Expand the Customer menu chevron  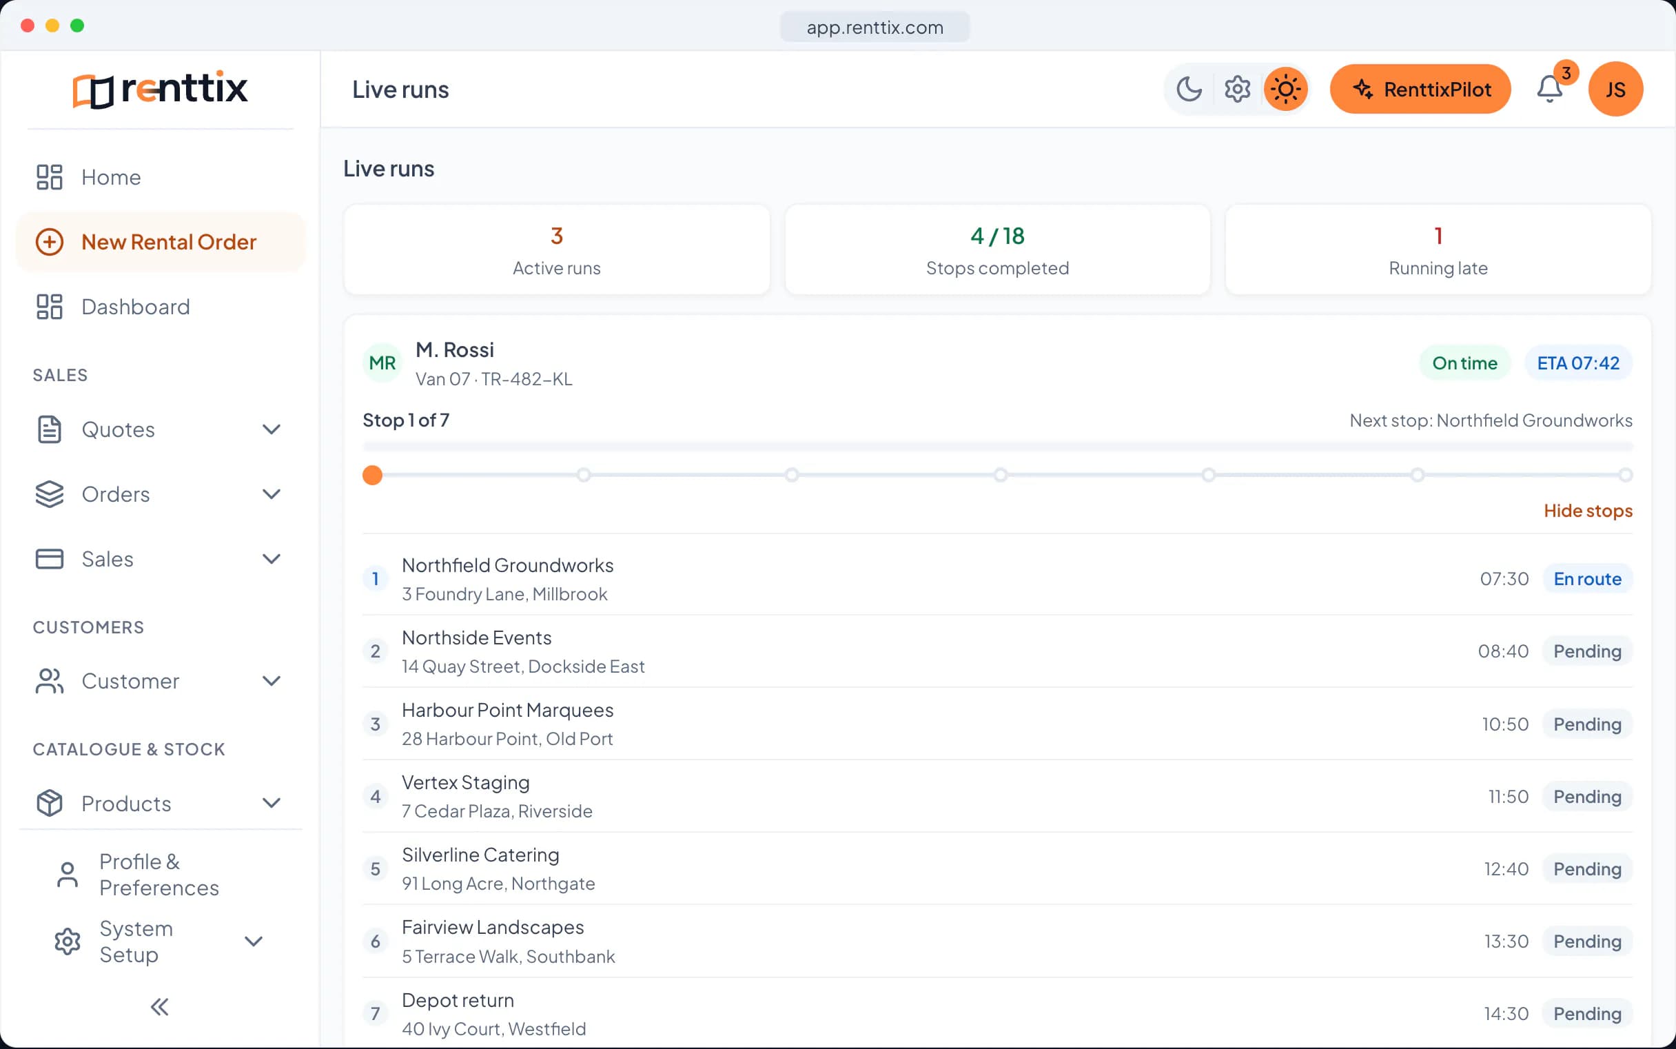pyautogui.click(x=272, y=680)
